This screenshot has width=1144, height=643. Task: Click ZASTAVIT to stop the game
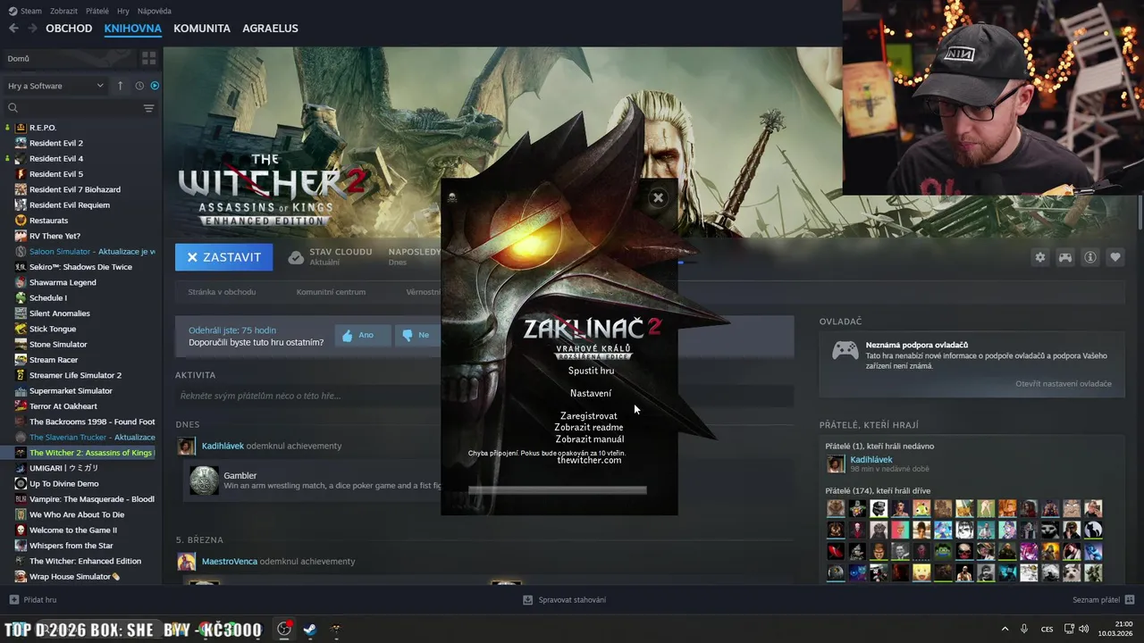point(224,257)
